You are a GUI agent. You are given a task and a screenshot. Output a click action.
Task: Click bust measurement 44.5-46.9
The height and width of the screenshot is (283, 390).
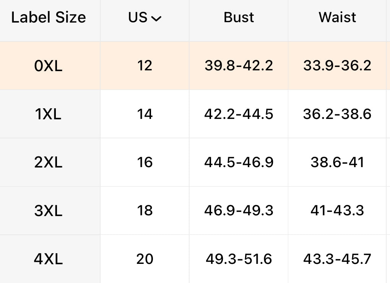(x=239, y=162)
